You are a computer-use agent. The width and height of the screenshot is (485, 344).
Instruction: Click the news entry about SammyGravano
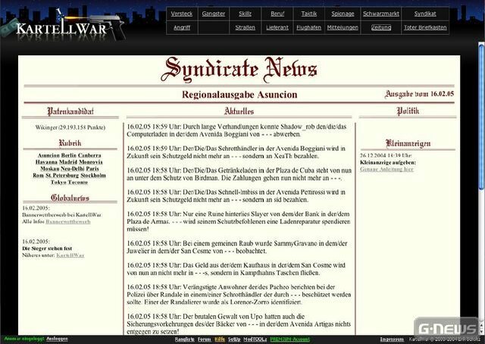coord(237,247)
